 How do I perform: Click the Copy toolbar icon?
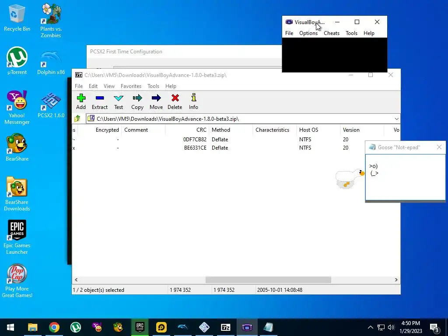pyautogui.click(x=137, y=101)
